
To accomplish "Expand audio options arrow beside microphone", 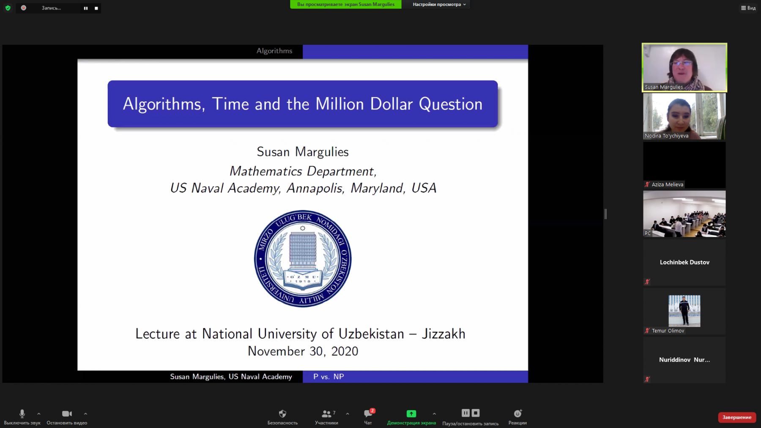I will (x=39, y=414).
